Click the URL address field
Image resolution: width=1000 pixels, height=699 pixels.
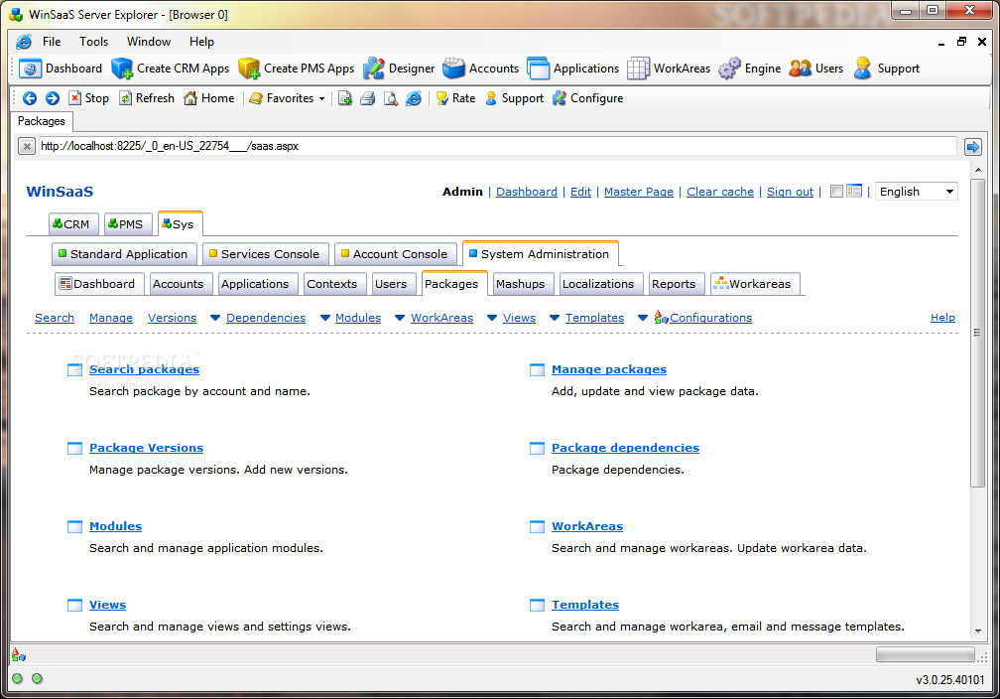(497, 146)
